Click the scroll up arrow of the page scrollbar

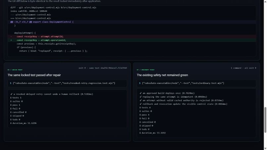pos(265,1)
